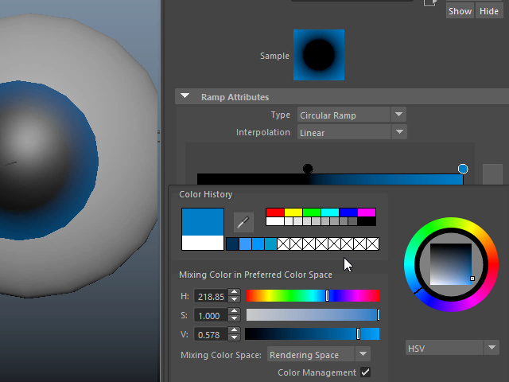Click the black ramp color marker

pos(308,169)
